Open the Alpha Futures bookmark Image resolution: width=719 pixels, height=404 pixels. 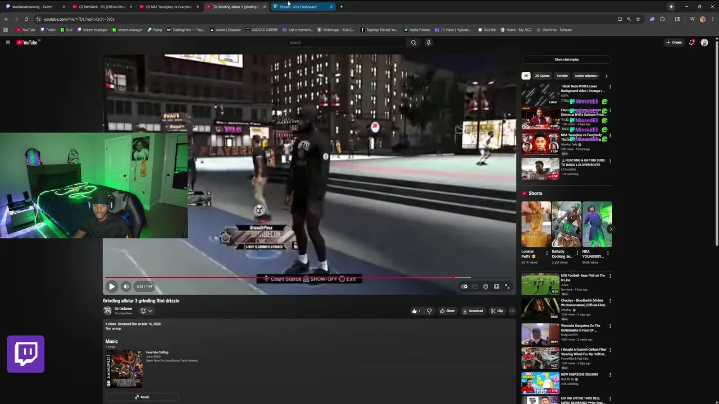(x=417, y=30)
